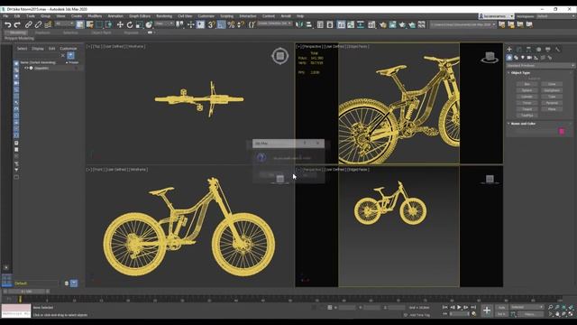Open the Reference Coordinate System dropdown
577x325 pixels.
(164, 24)
